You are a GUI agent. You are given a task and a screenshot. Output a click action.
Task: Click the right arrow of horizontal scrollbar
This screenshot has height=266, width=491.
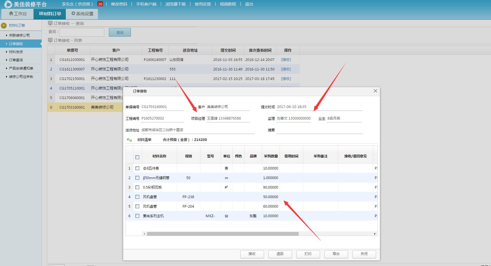375,234
